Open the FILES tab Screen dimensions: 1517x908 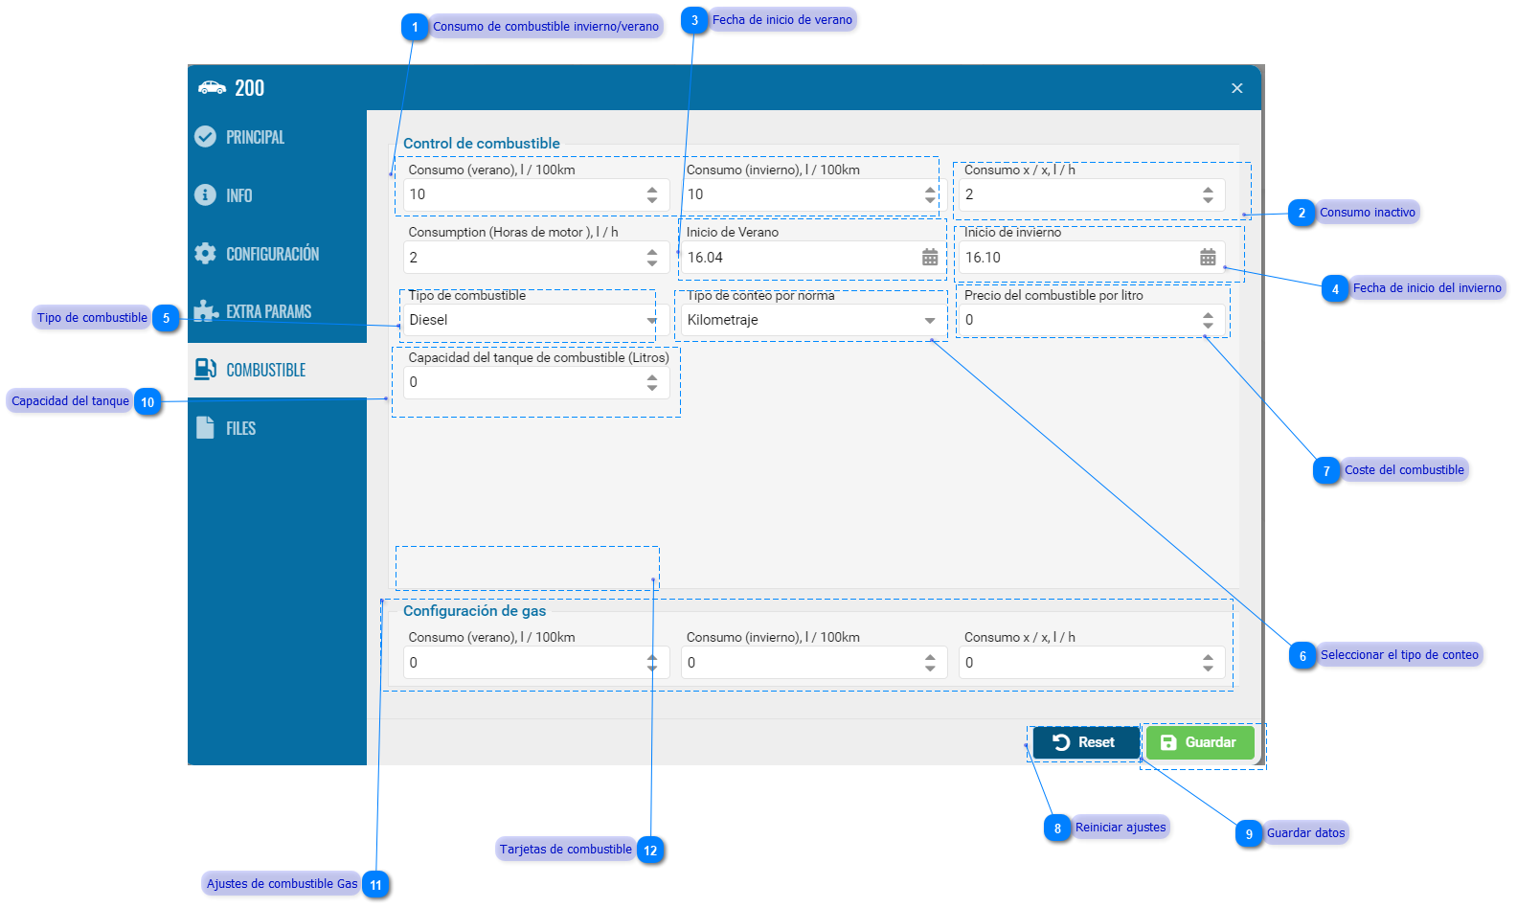pos(277,428)
